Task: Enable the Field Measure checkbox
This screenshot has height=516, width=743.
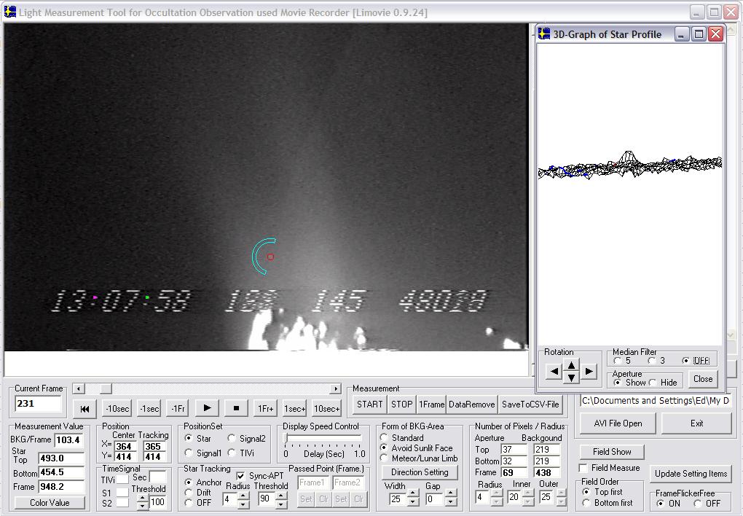Action: pos(583,468)
